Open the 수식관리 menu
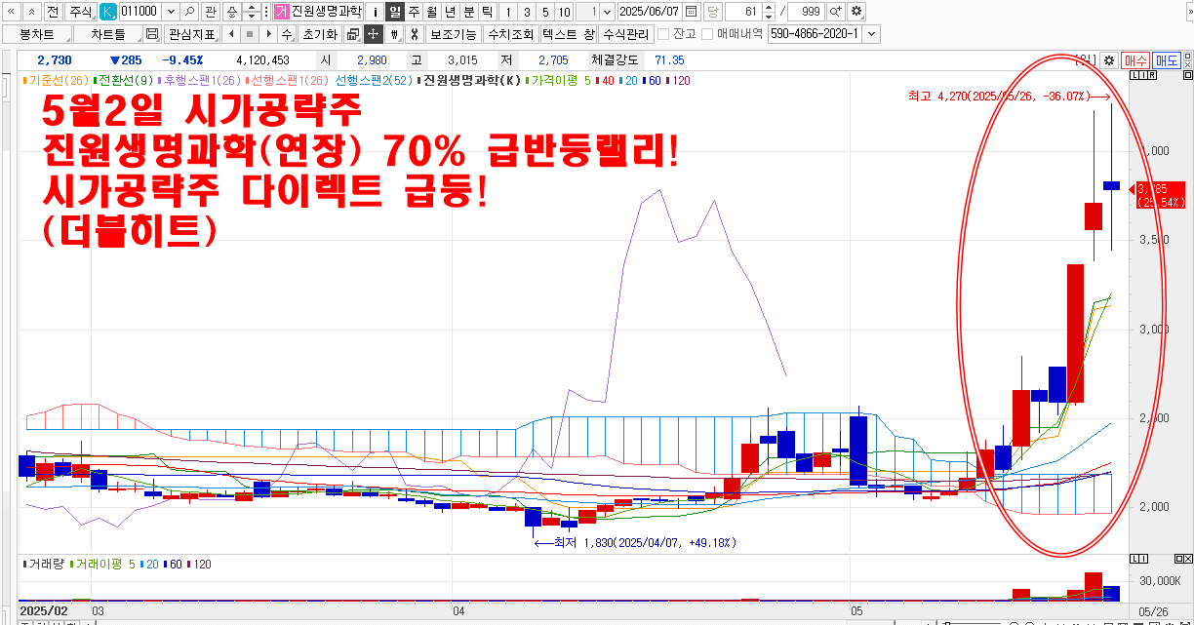Viewport: 1194px width, 625px height. click(x=626, y=34)
